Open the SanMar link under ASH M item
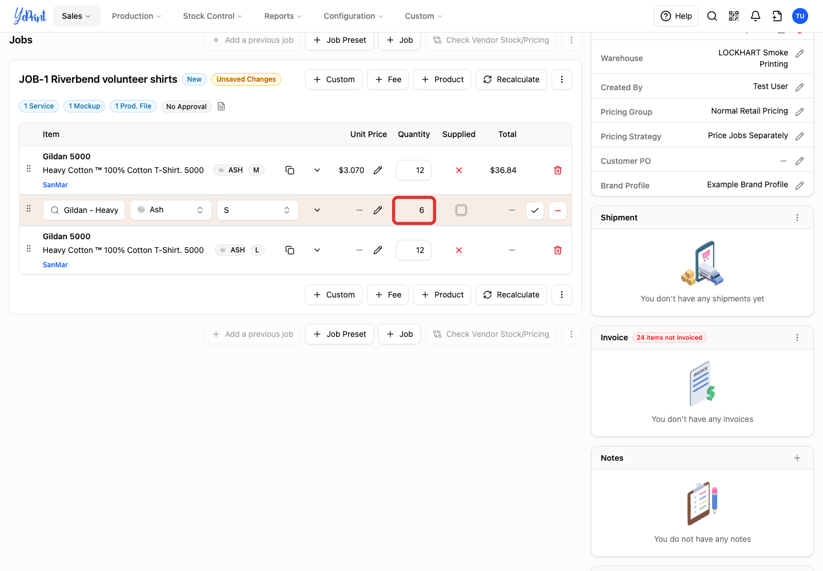The height and width of the screenshot is (571, 823). pos(55,185)
